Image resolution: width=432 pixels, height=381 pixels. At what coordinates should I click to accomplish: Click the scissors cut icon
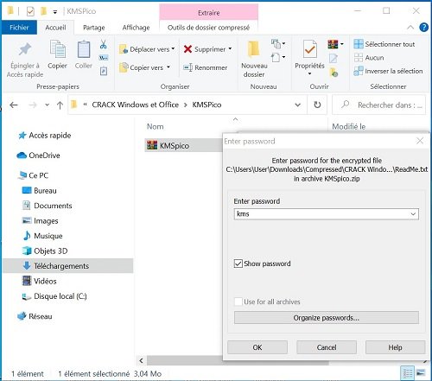(x=104, y=45)
